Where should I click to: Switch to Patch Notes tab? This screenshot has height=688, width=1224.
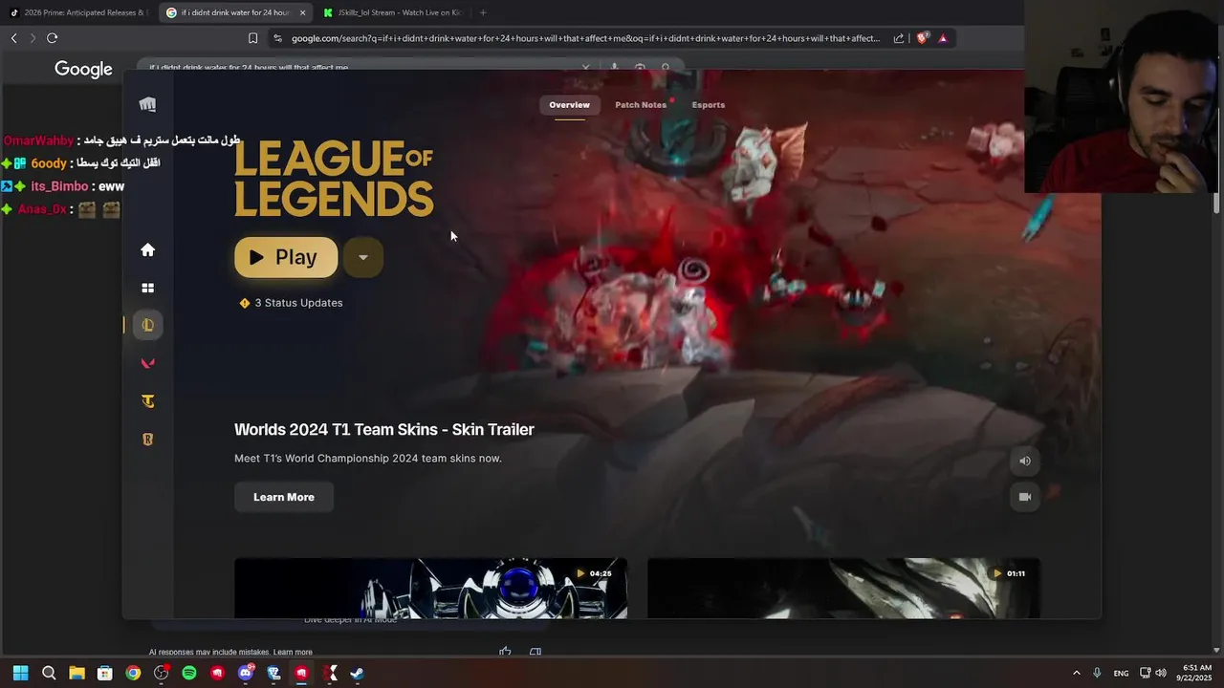[641, 105]
